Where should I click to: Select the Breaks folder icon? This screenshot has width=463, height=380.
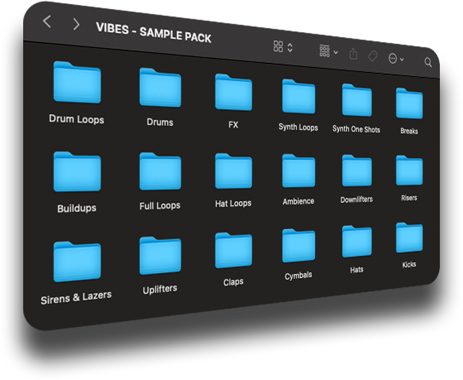click(x=409, y=104)
